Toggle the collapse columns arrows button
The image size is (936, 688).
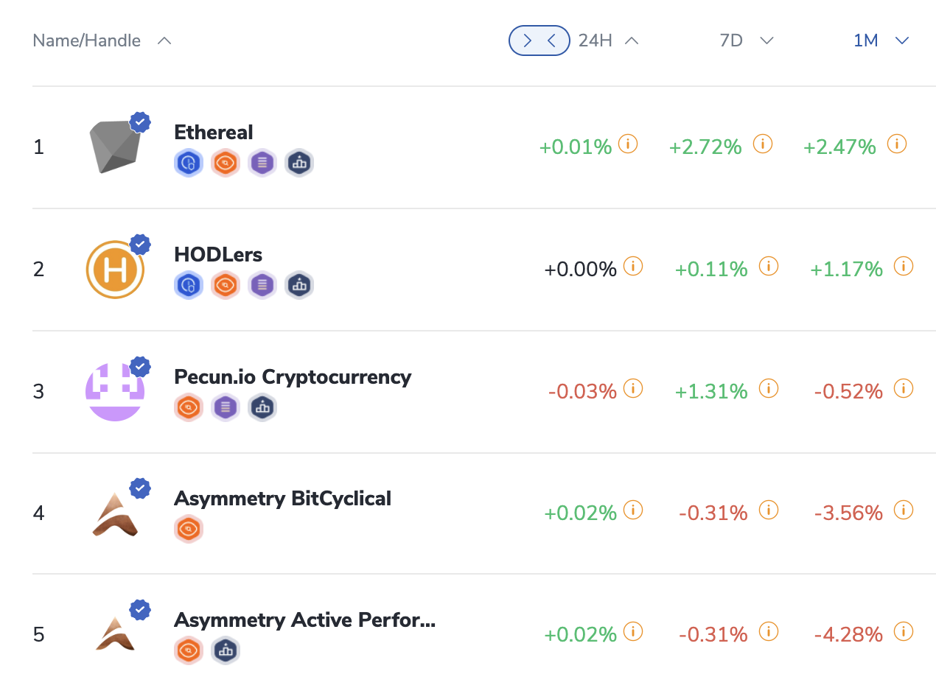point(539,41)
